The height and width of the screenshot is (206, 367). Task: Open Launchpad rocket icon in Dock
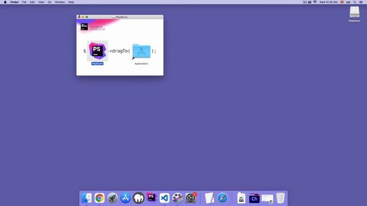click(112, 198)
